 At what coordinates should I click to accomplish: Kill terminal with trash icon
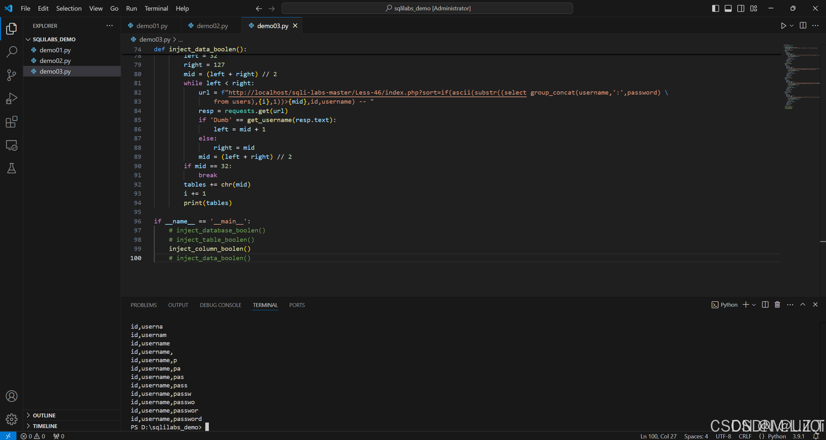pyautogui.click(x=777, y=305)
